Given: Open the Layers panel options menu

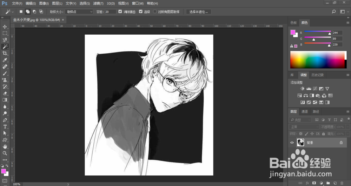Looking at the screenshot, I should coord(348,111).
